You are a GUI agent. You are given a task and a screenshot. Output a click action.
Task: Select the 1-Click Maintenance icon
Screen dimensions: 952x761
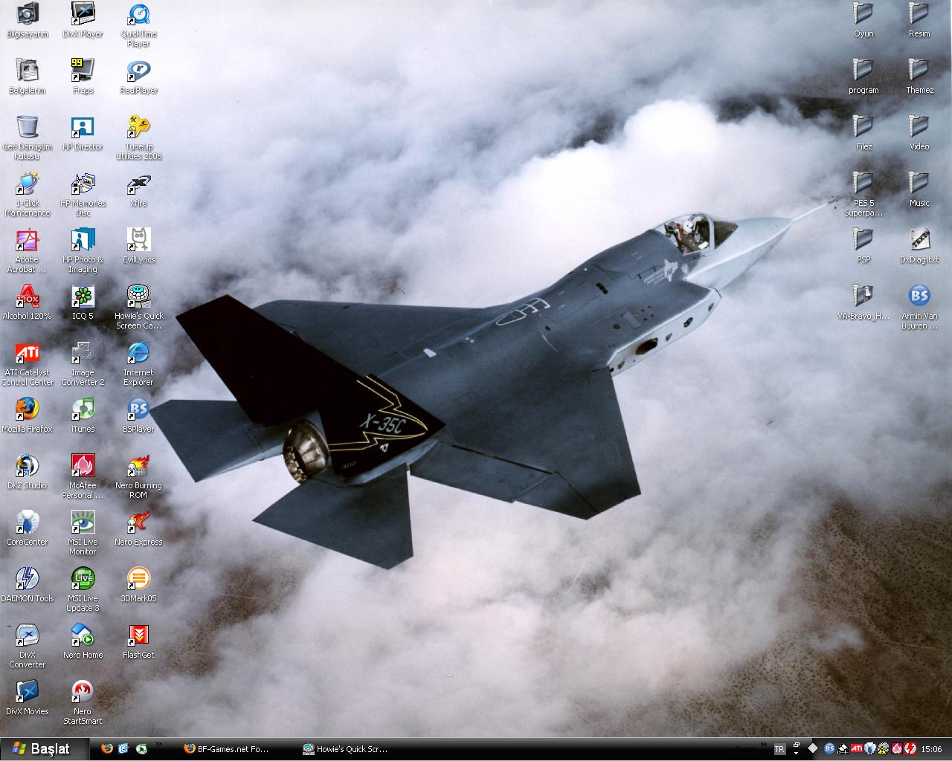click(28, 195)
